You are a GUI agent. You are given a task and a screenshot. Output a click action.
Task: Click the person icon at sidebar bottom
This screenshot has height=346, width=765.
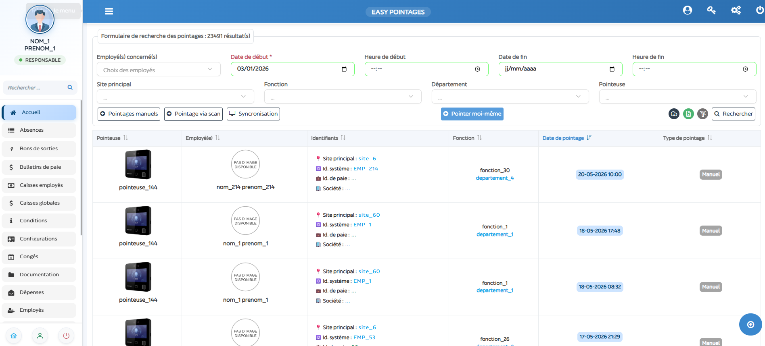click(40, 336)
